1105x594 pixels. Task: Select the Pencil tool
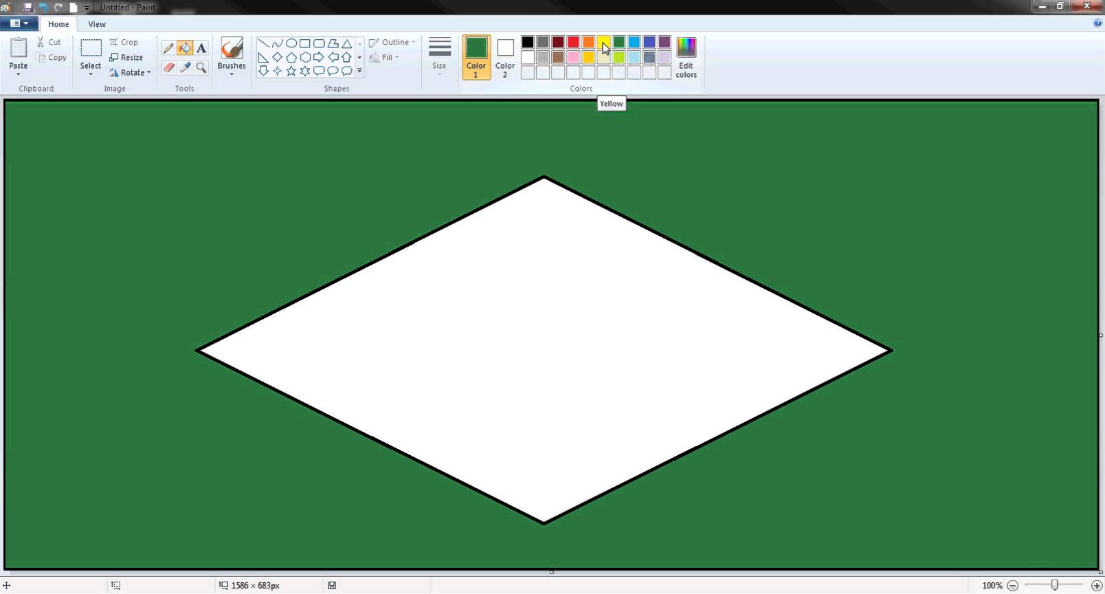click(x=168, y=48)
